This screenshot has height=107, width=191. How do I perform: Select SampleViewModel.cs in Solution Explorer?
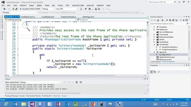coord(170,47)
